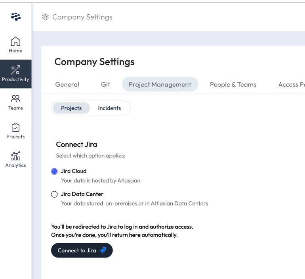305x279 pixels.
Task: Click the Company Settings gear icon
Action: [46, 17]
